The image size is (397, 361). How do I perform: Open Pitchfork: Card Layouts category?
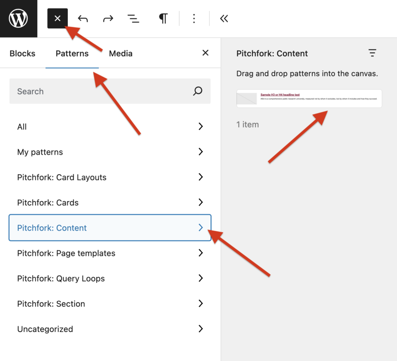[x=110, y=177]
